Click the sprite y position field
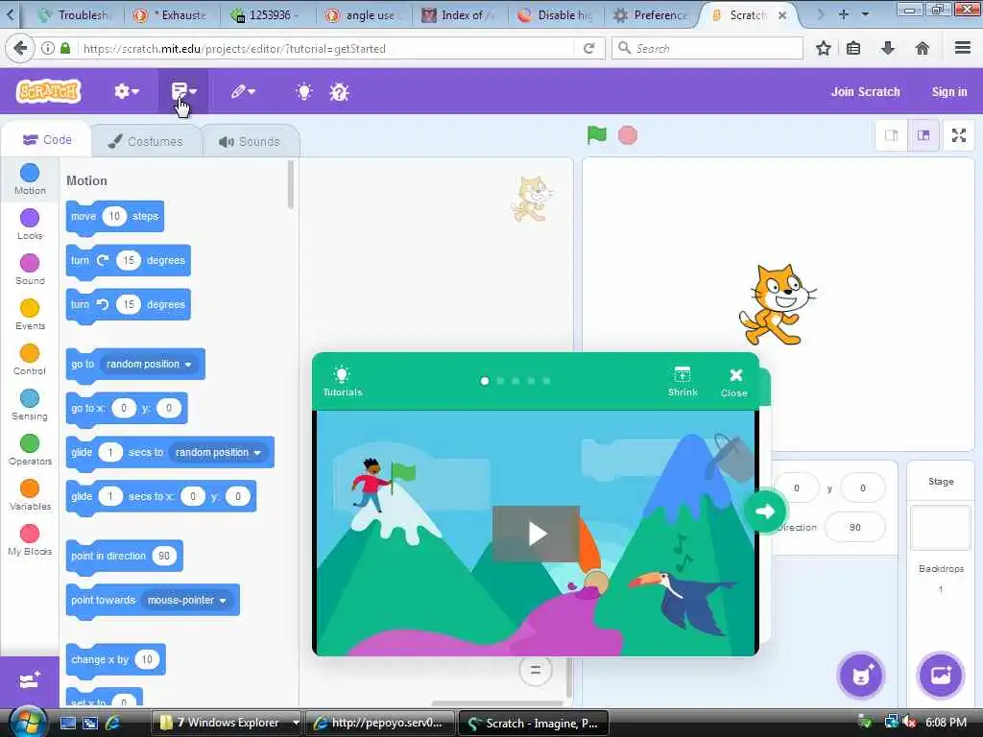The height and width of the screenshot is (737, 983). pyautogui.click(x=863, y=487)
